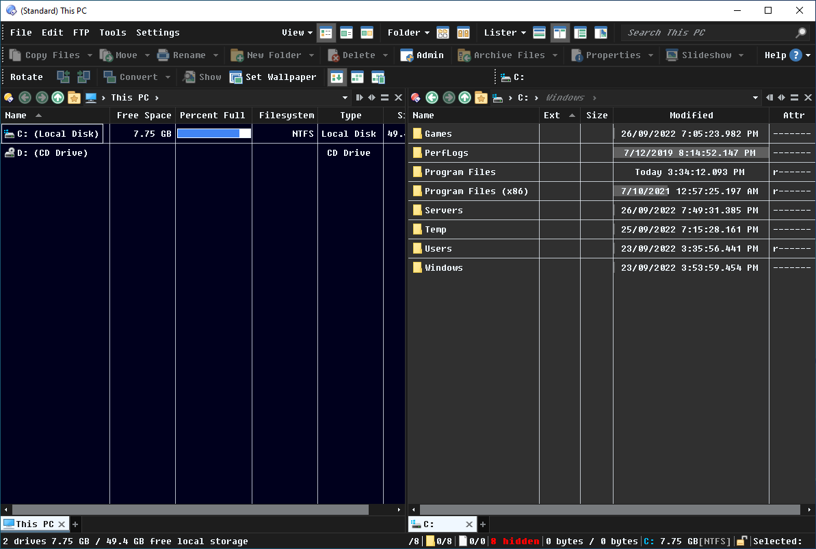816x549 pixels.
Task: Click the two-folders icon beside Folder menu
Action: point(463,33)
